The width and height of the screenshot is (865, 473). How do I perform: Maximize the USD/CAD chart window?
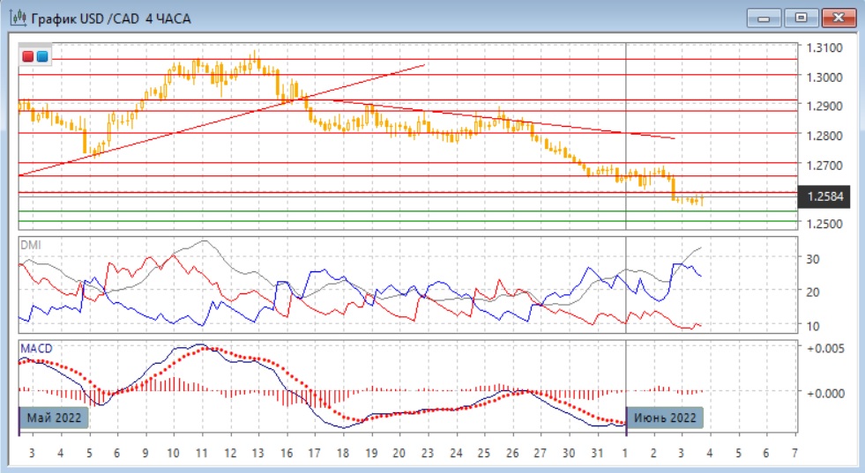[801, 18]
